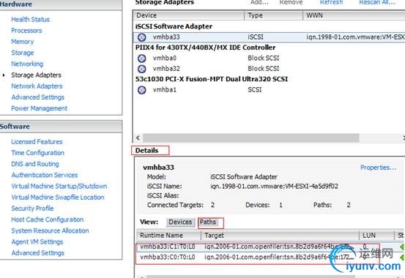Select vmhba0 Block SCSI row

pyautogui.click(x=269, y=59)
